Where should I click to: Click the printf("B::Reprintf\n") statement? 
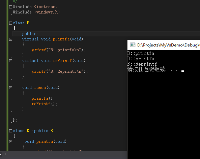click(x=60, y=71)
